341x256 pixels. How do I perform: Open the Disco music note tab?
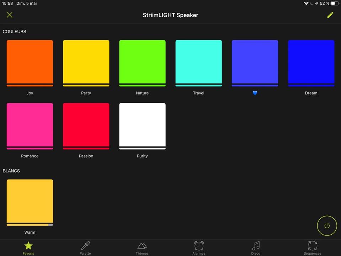(256, 248)
